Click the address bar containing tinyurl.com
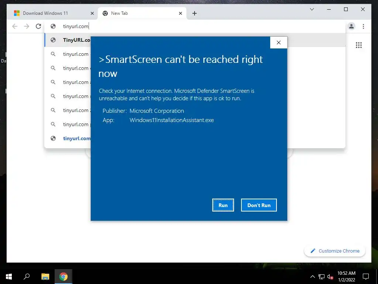This screenshot has width=378, height=284. click(x=195, y=26)
